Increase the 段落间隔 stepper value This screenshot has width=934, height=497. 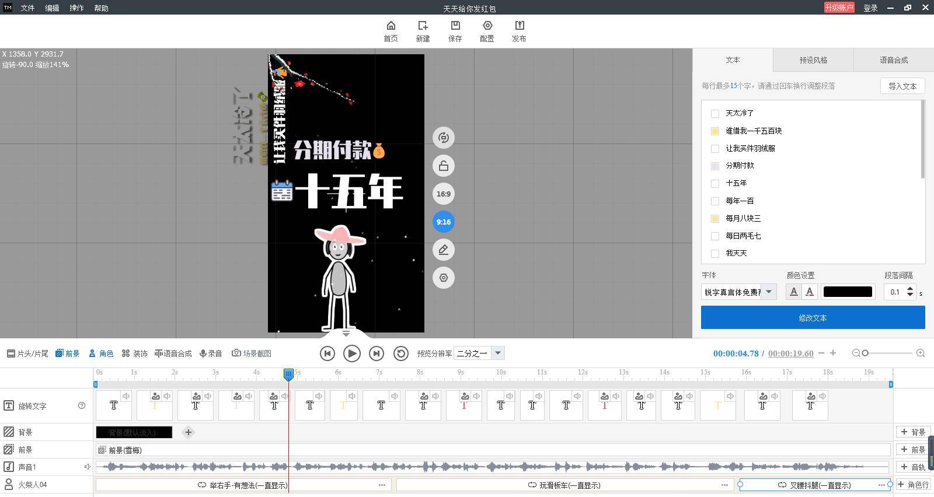pyautogui.click(x=910, y=288)
